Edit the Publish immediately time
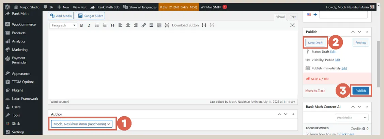The width and height of the screenshot is (384, 139). click(344, 68)
